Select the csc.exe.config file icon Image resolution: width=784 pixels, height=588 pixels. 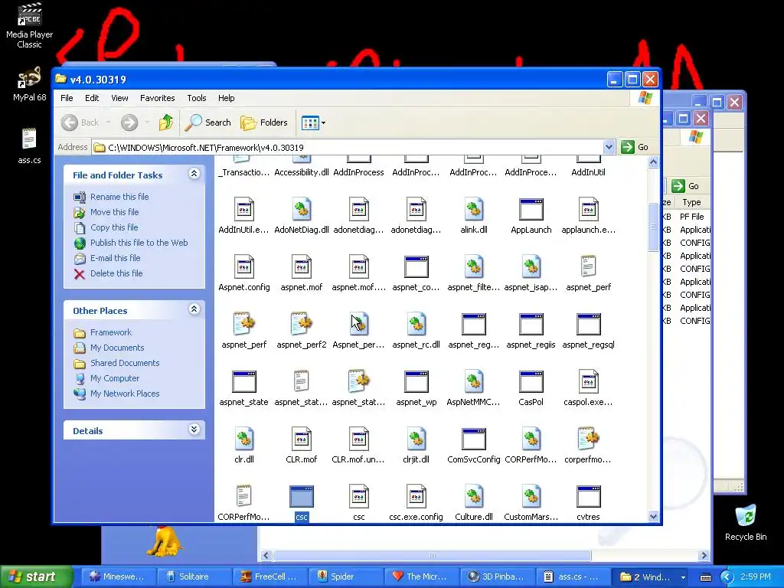click(416, 496)
